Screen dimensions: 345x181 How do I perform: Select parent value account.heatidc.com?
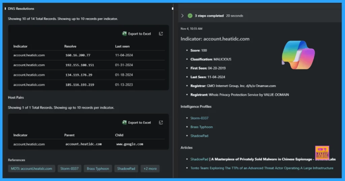[x=84, y=144]
